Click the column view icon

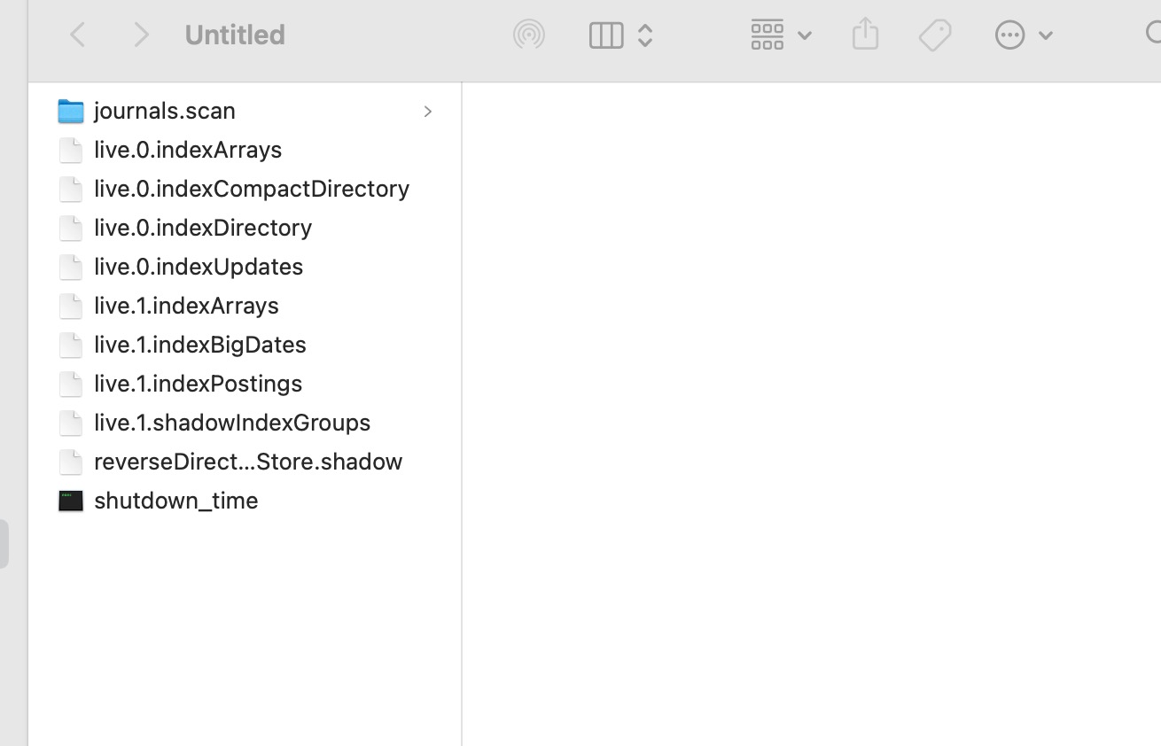(606, 35)
